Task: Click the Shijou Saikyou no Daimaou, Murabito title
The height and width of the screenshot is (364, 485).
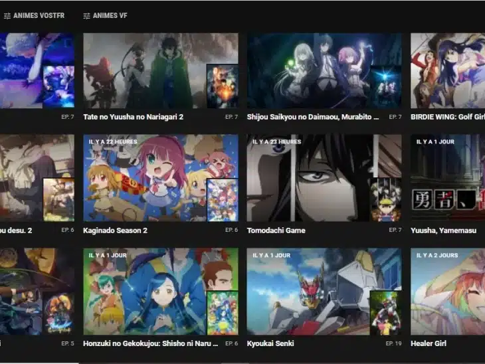Action: tap(313, 117)
